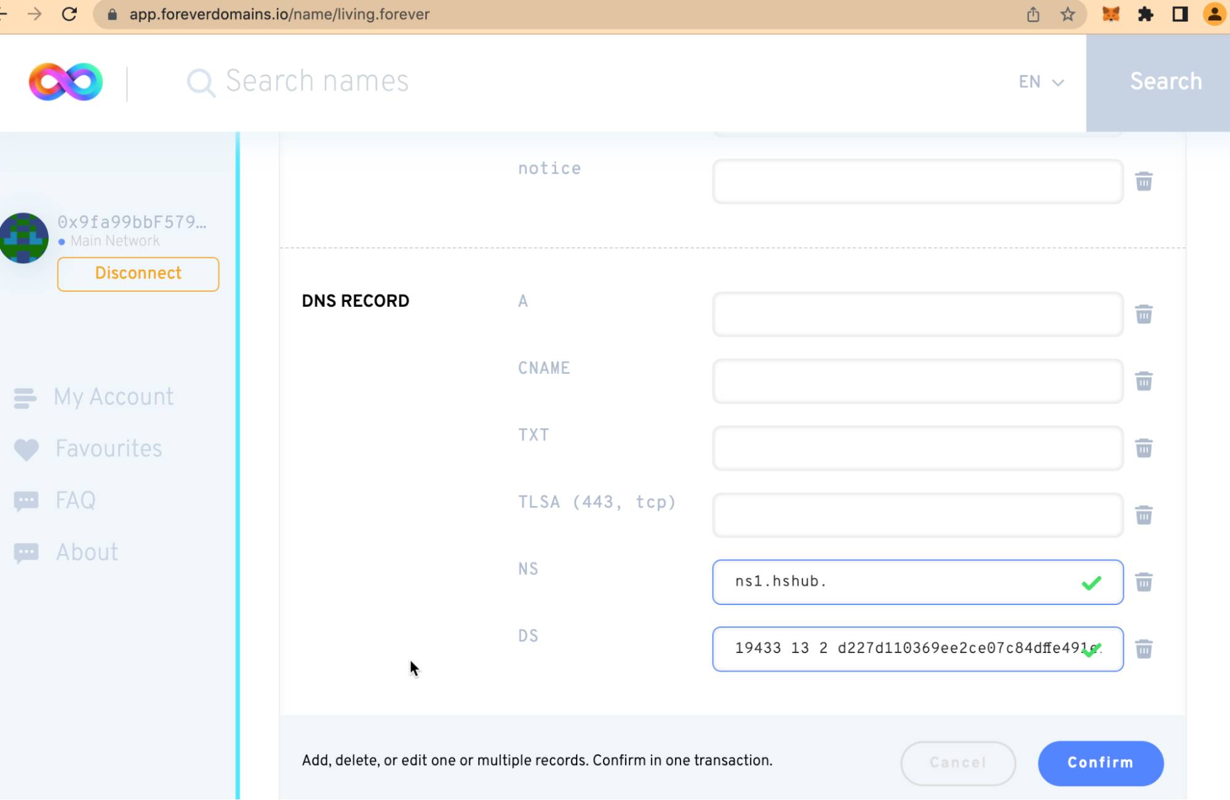Click trash icon beside the A record
This screenshot has width=1230, height=800.
click(1143, 314)
